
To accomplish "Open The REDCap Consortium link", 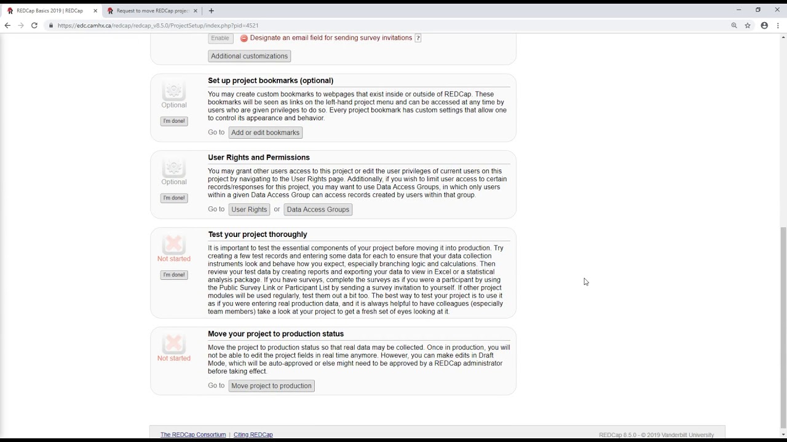I will pos(193,435).
